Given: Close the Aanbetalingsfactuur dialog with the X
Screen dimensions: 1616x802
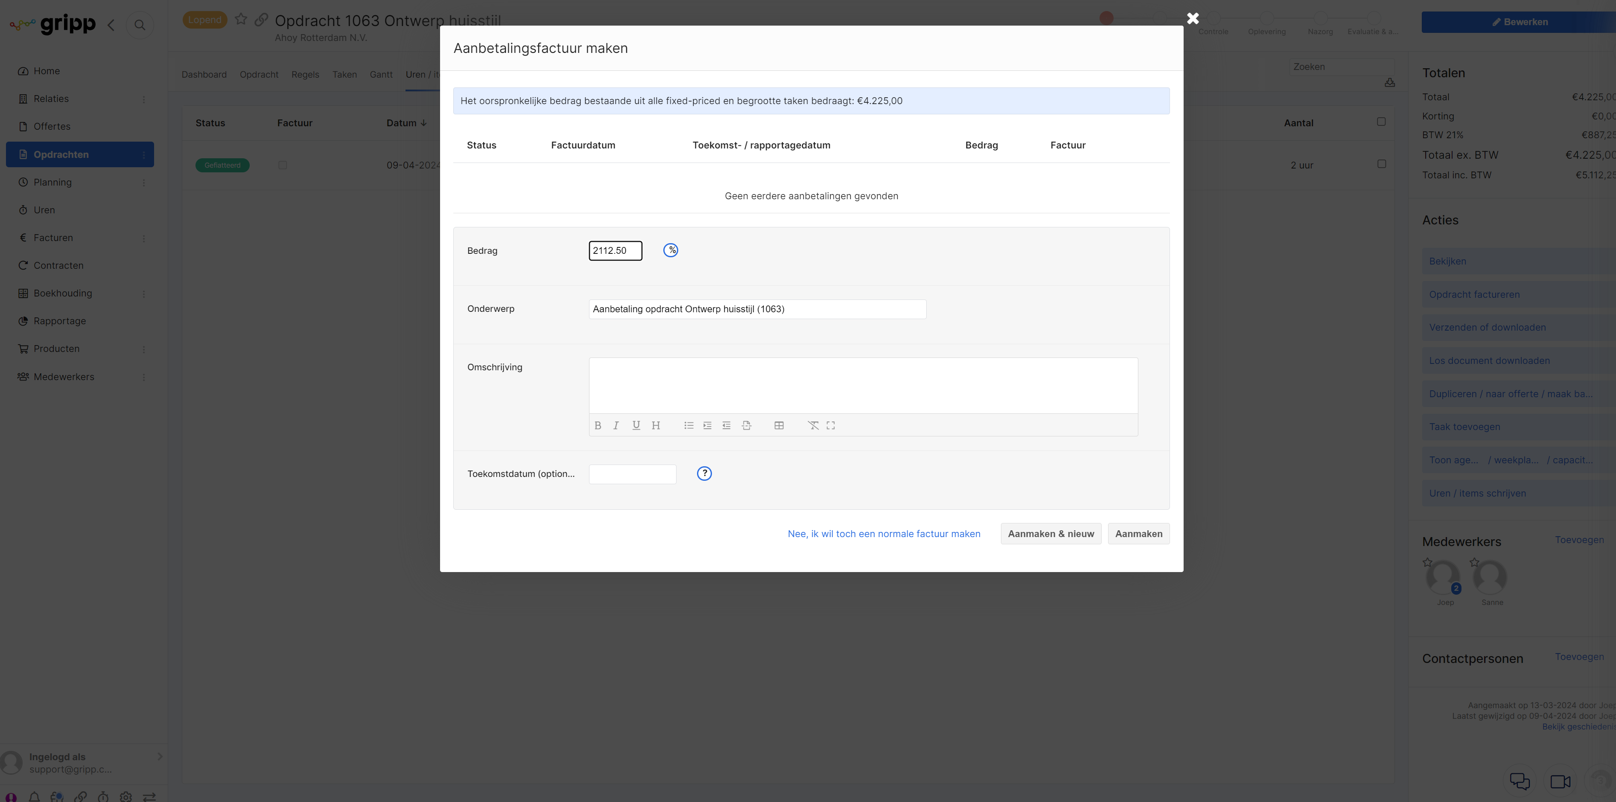Looking at the screenshot, I should (x=1193, y=19).
